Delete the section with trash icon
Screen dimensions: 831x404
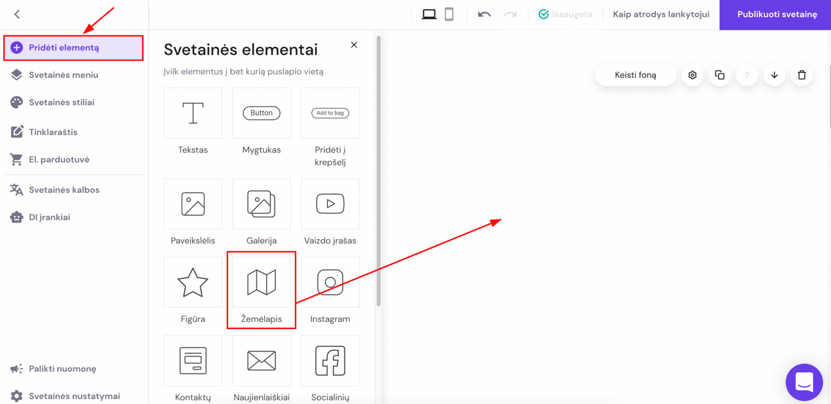pos(802,75)
